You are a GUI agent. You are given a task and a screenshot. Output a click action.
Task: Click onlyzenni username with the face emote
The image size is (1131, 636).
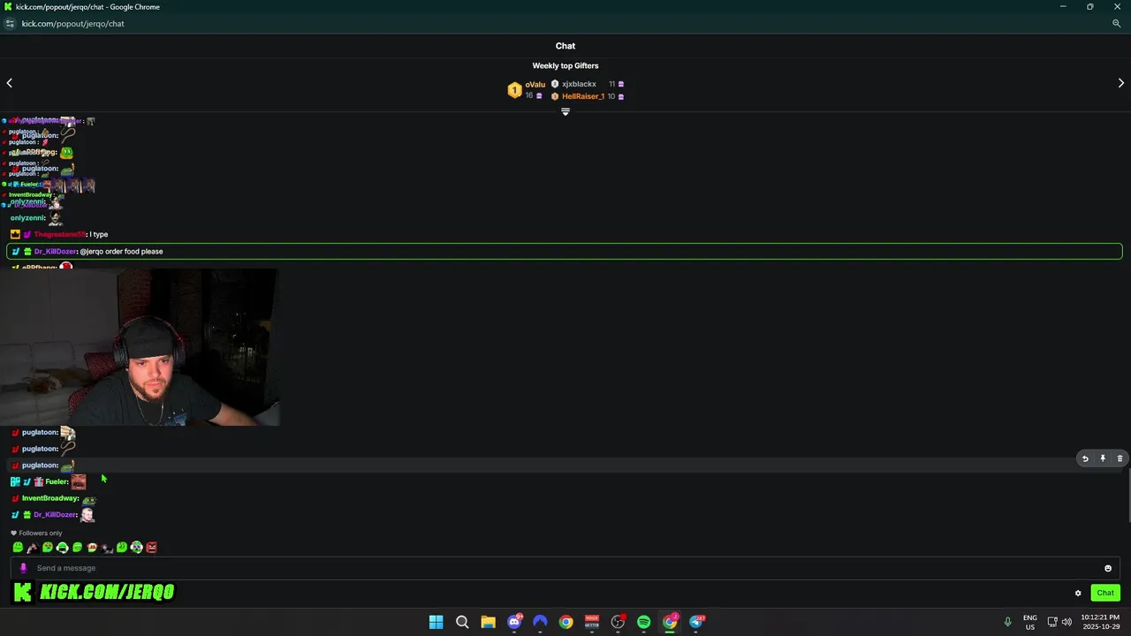(27, 218)
